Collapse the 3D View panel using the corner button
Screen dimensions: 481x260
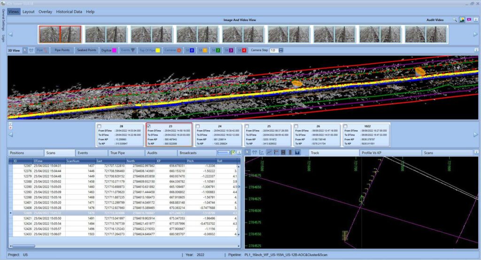coord(476,50)
